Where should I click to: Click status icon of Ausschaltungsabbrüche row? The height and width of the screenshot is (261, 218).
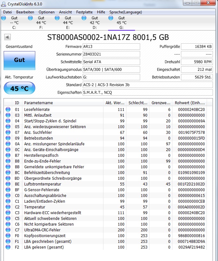8,196
